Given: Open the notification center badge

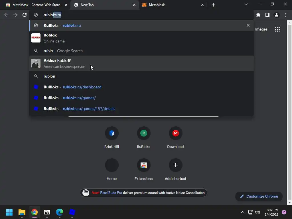Looking at the screenshot, I should (284, 212).
